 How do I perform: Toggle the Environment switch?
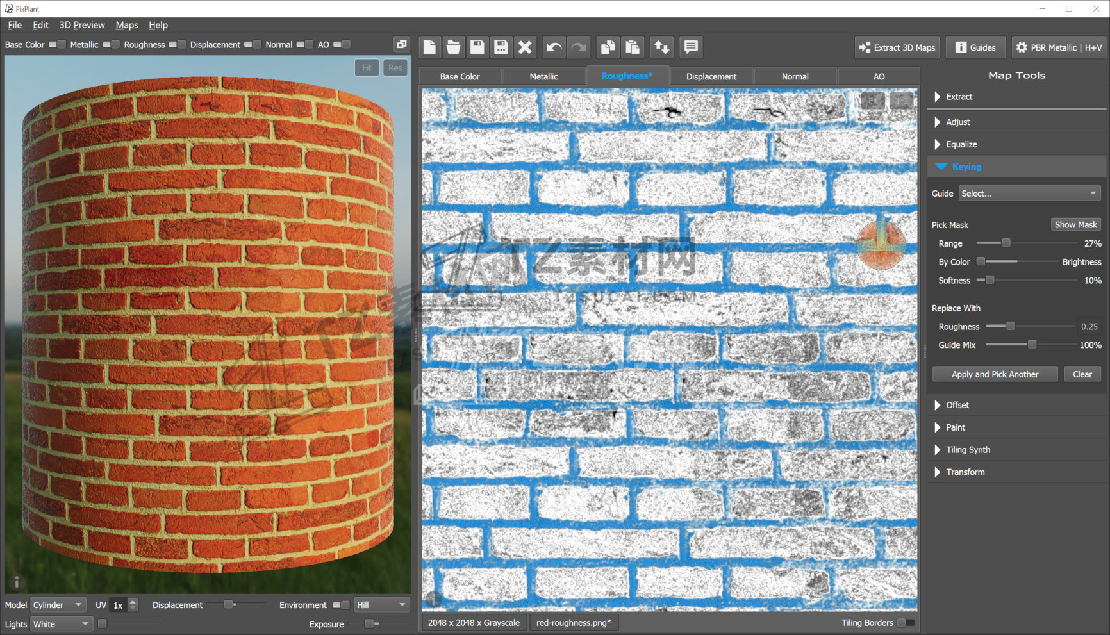(340, 605)
